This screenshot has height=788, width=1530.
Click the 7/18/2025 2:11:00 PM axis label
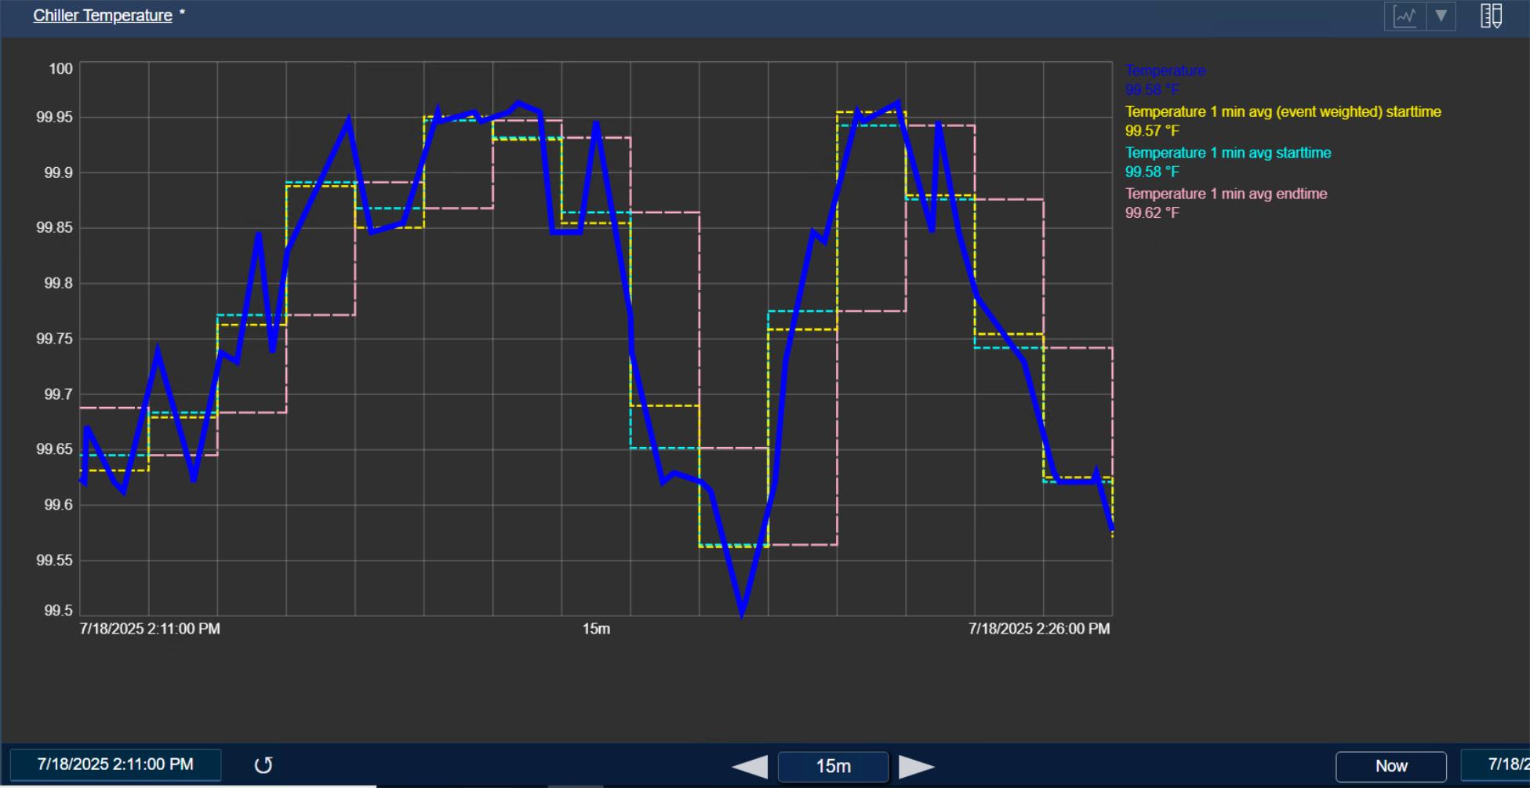150,629
